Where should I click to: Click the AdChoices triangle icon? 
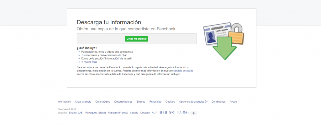206,102
